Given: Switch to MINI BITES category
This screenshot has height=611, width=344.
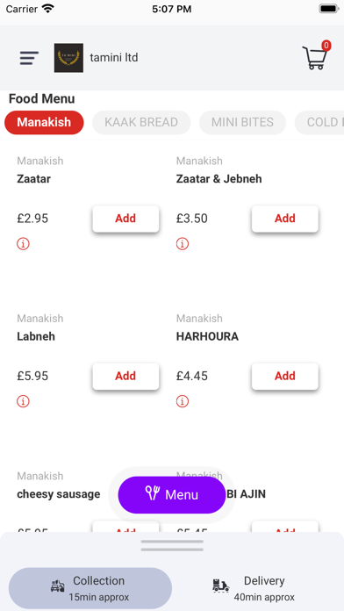Looking at the screenshot, I should (242, 122).
